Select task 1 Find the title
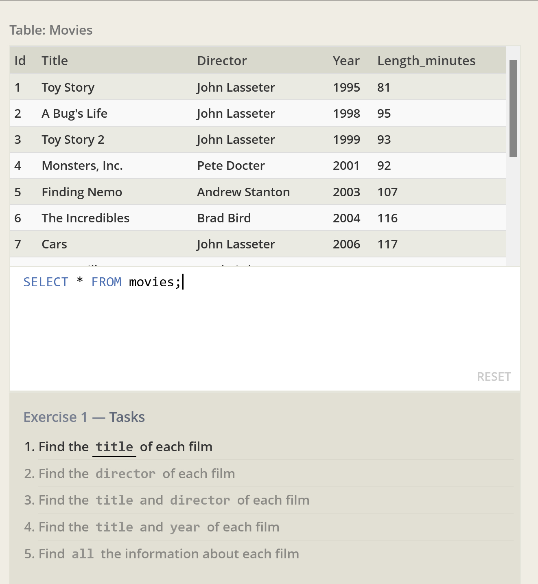538x584 pixels. tap(118, 447)
